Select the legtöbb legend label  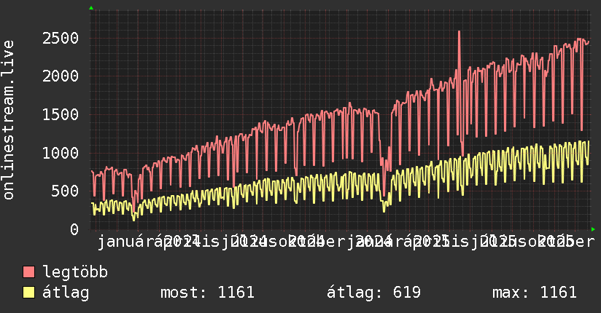point(76,272)
